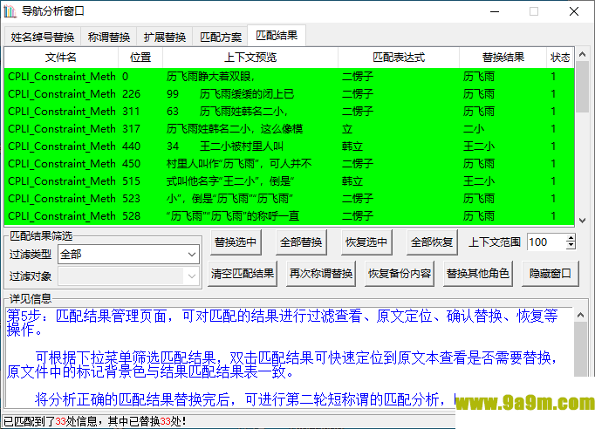Select the result row at position 528

pyautogui.click(x=289, y=216)
